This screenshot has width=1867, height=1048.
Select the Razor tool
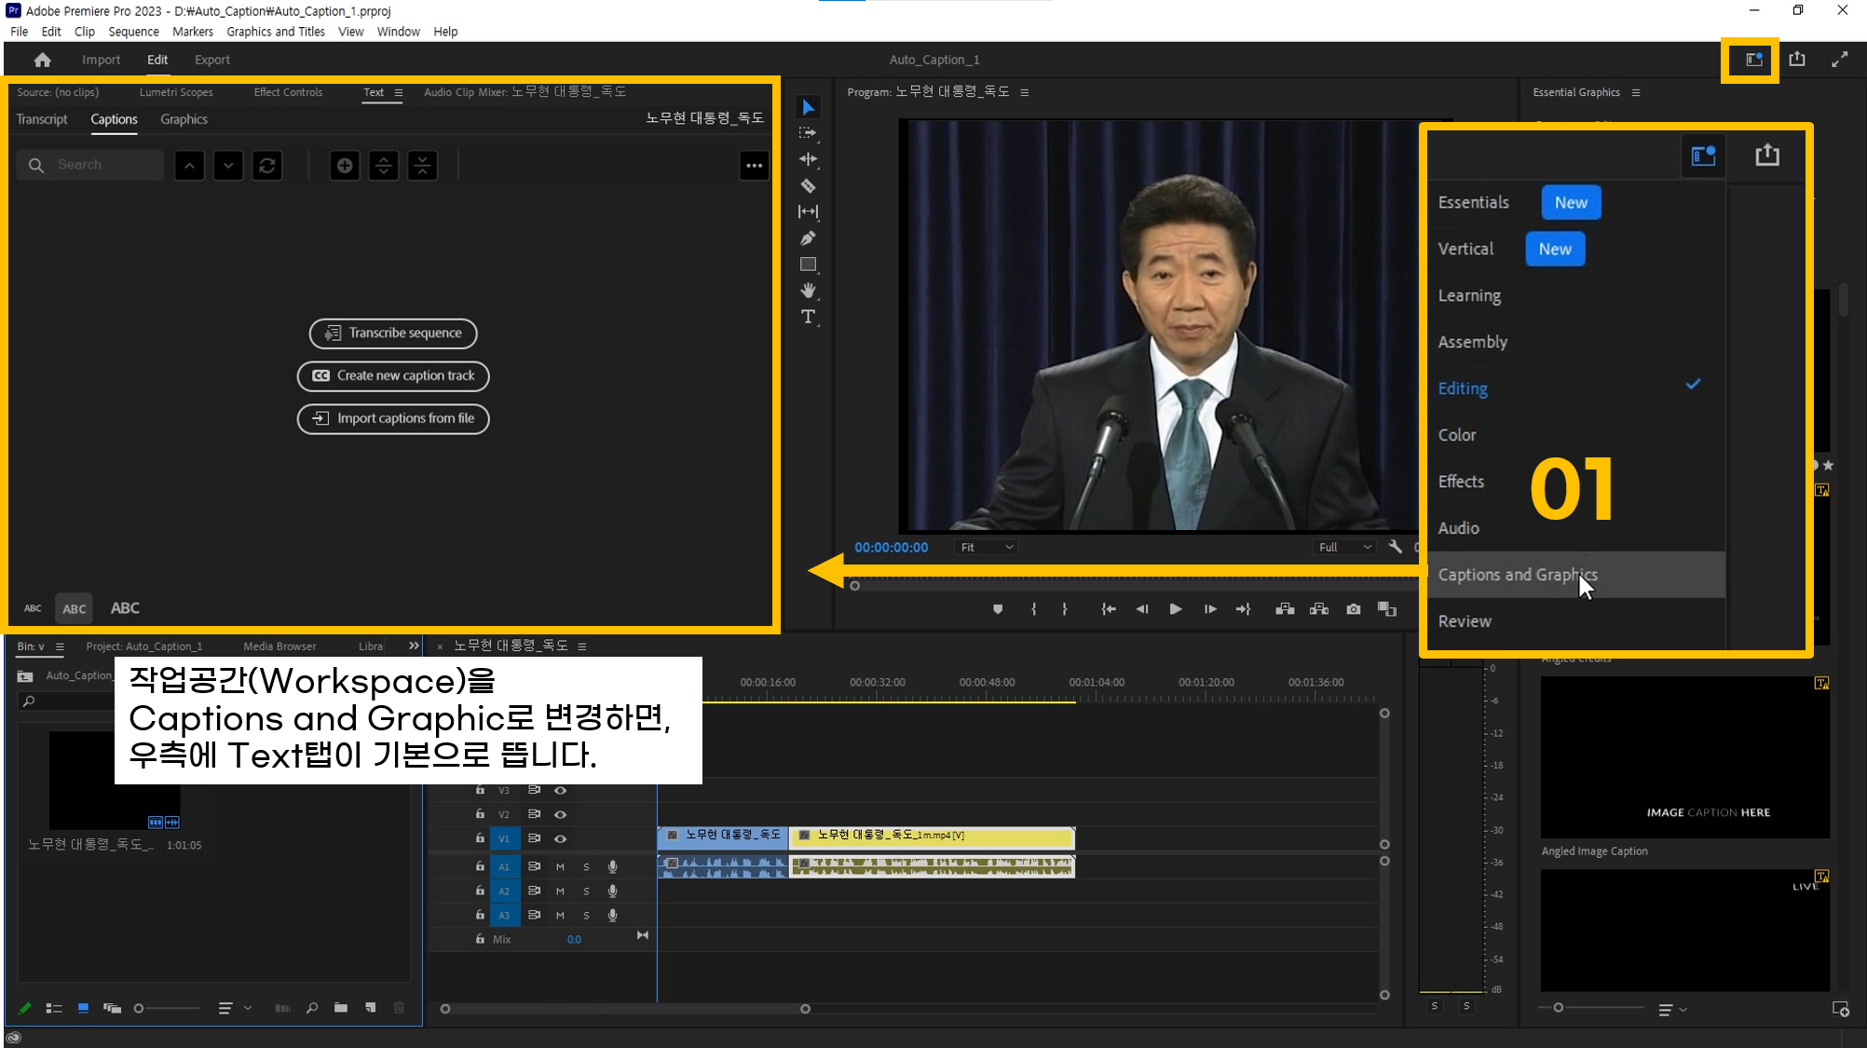[x=808, y=185]
